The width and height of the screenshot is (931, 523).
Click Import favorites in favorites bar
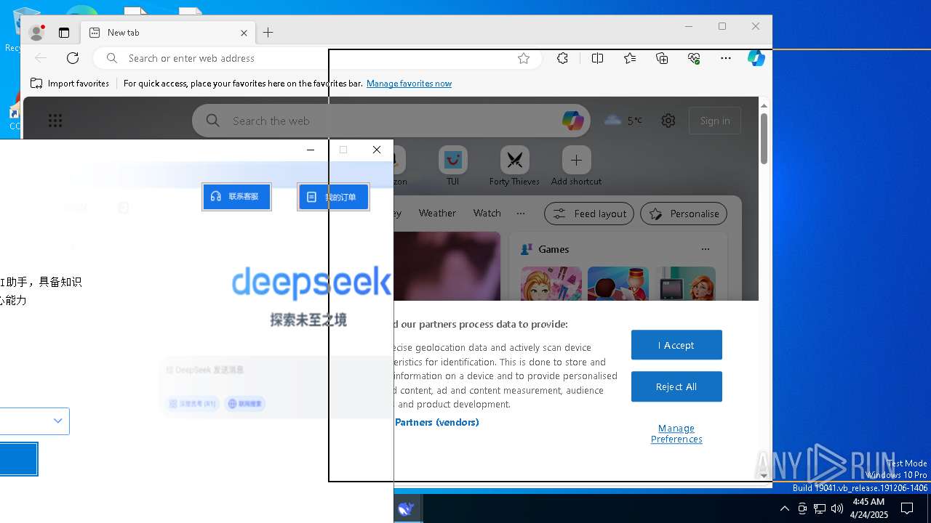(x=70, y=84)
